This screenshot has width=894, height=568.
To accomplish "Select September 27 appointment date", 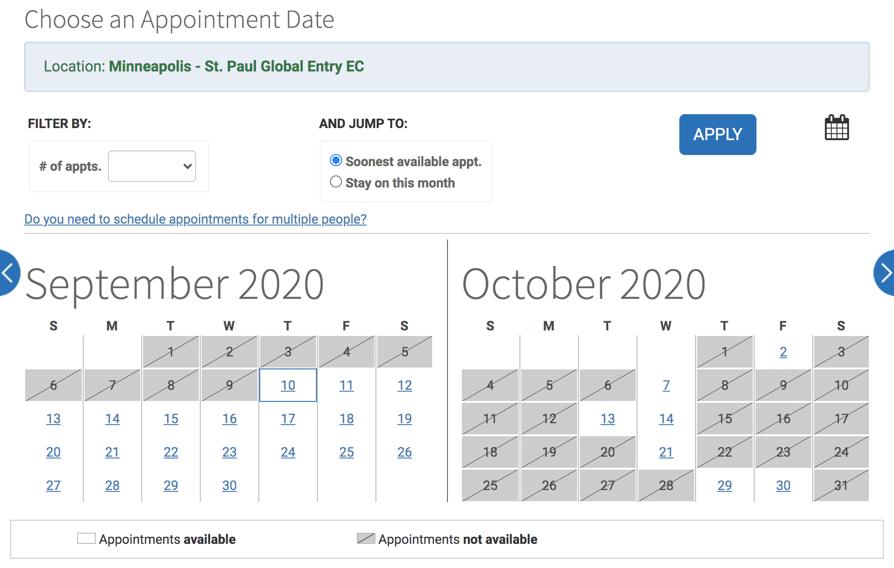I will (53, 485).
